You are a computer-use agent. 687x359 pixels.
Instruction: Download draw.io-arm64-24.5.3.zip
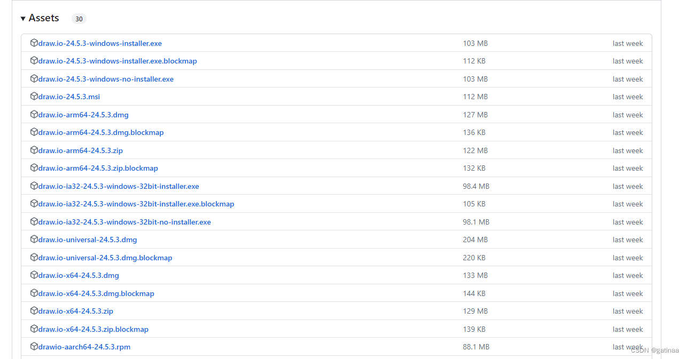(81, 150)
